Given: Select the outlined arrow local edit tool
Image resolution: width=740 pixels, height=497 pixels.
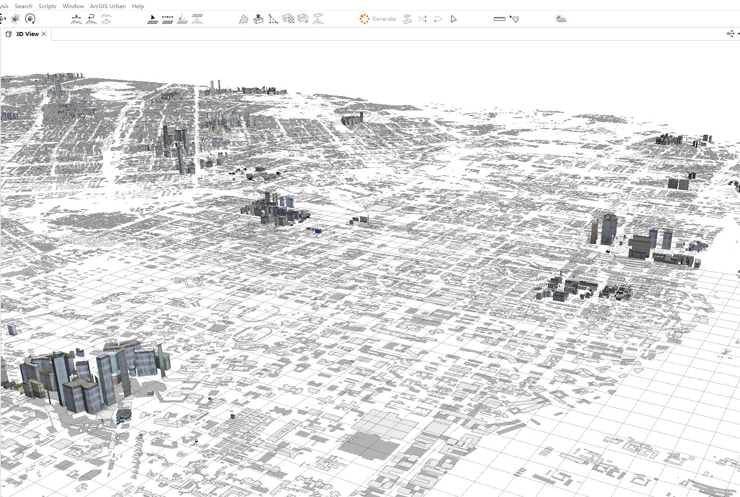Looking at the screenshot, I should (453, 19).
